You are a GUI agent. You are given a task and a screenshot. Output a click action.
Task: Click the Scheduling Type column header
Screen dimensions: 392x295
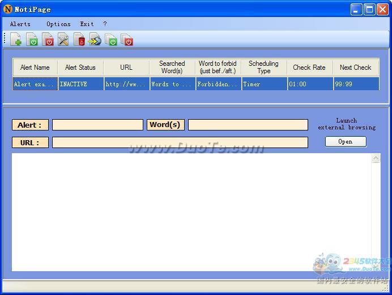(x=264, y=68)
